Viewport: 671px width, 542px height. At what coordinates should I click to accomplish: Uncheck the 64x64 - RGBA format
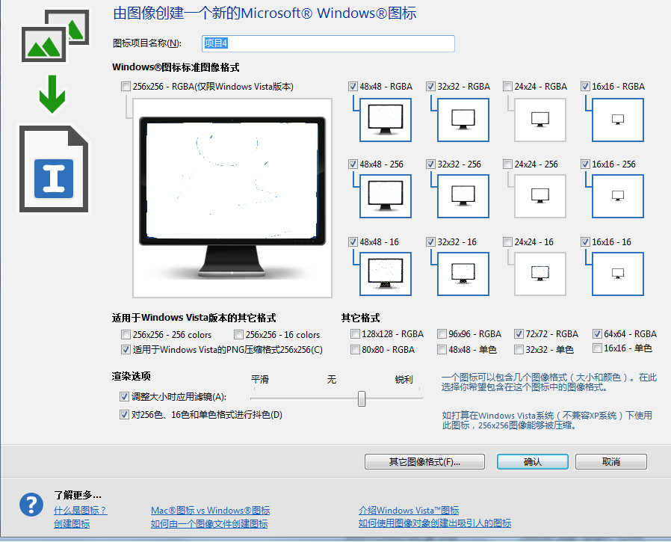[597, 334]
